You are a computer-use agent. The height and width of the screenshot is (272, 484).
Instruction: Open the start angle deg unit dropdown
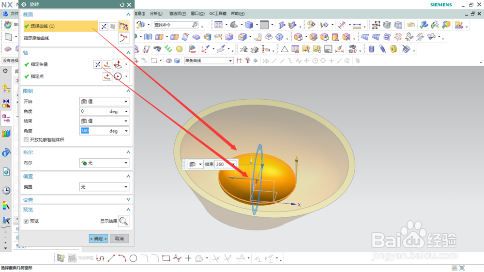tap(126, 111)
